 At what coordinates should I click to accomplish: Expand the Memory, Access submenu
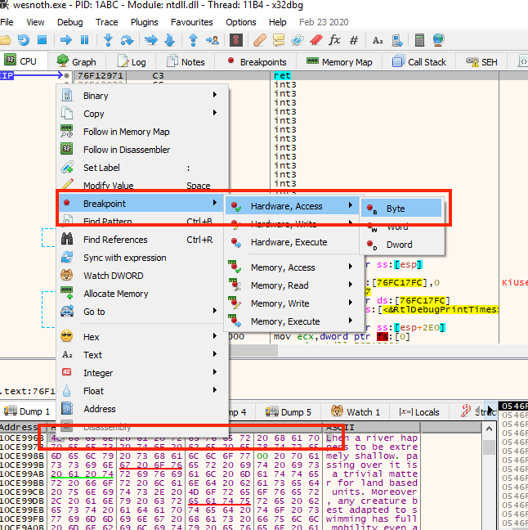(x=293, y=267)
